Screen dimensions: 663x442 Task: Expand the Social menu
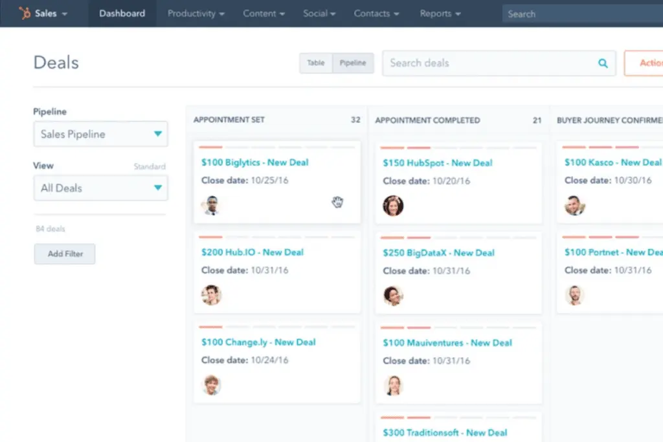pos(319,14)
